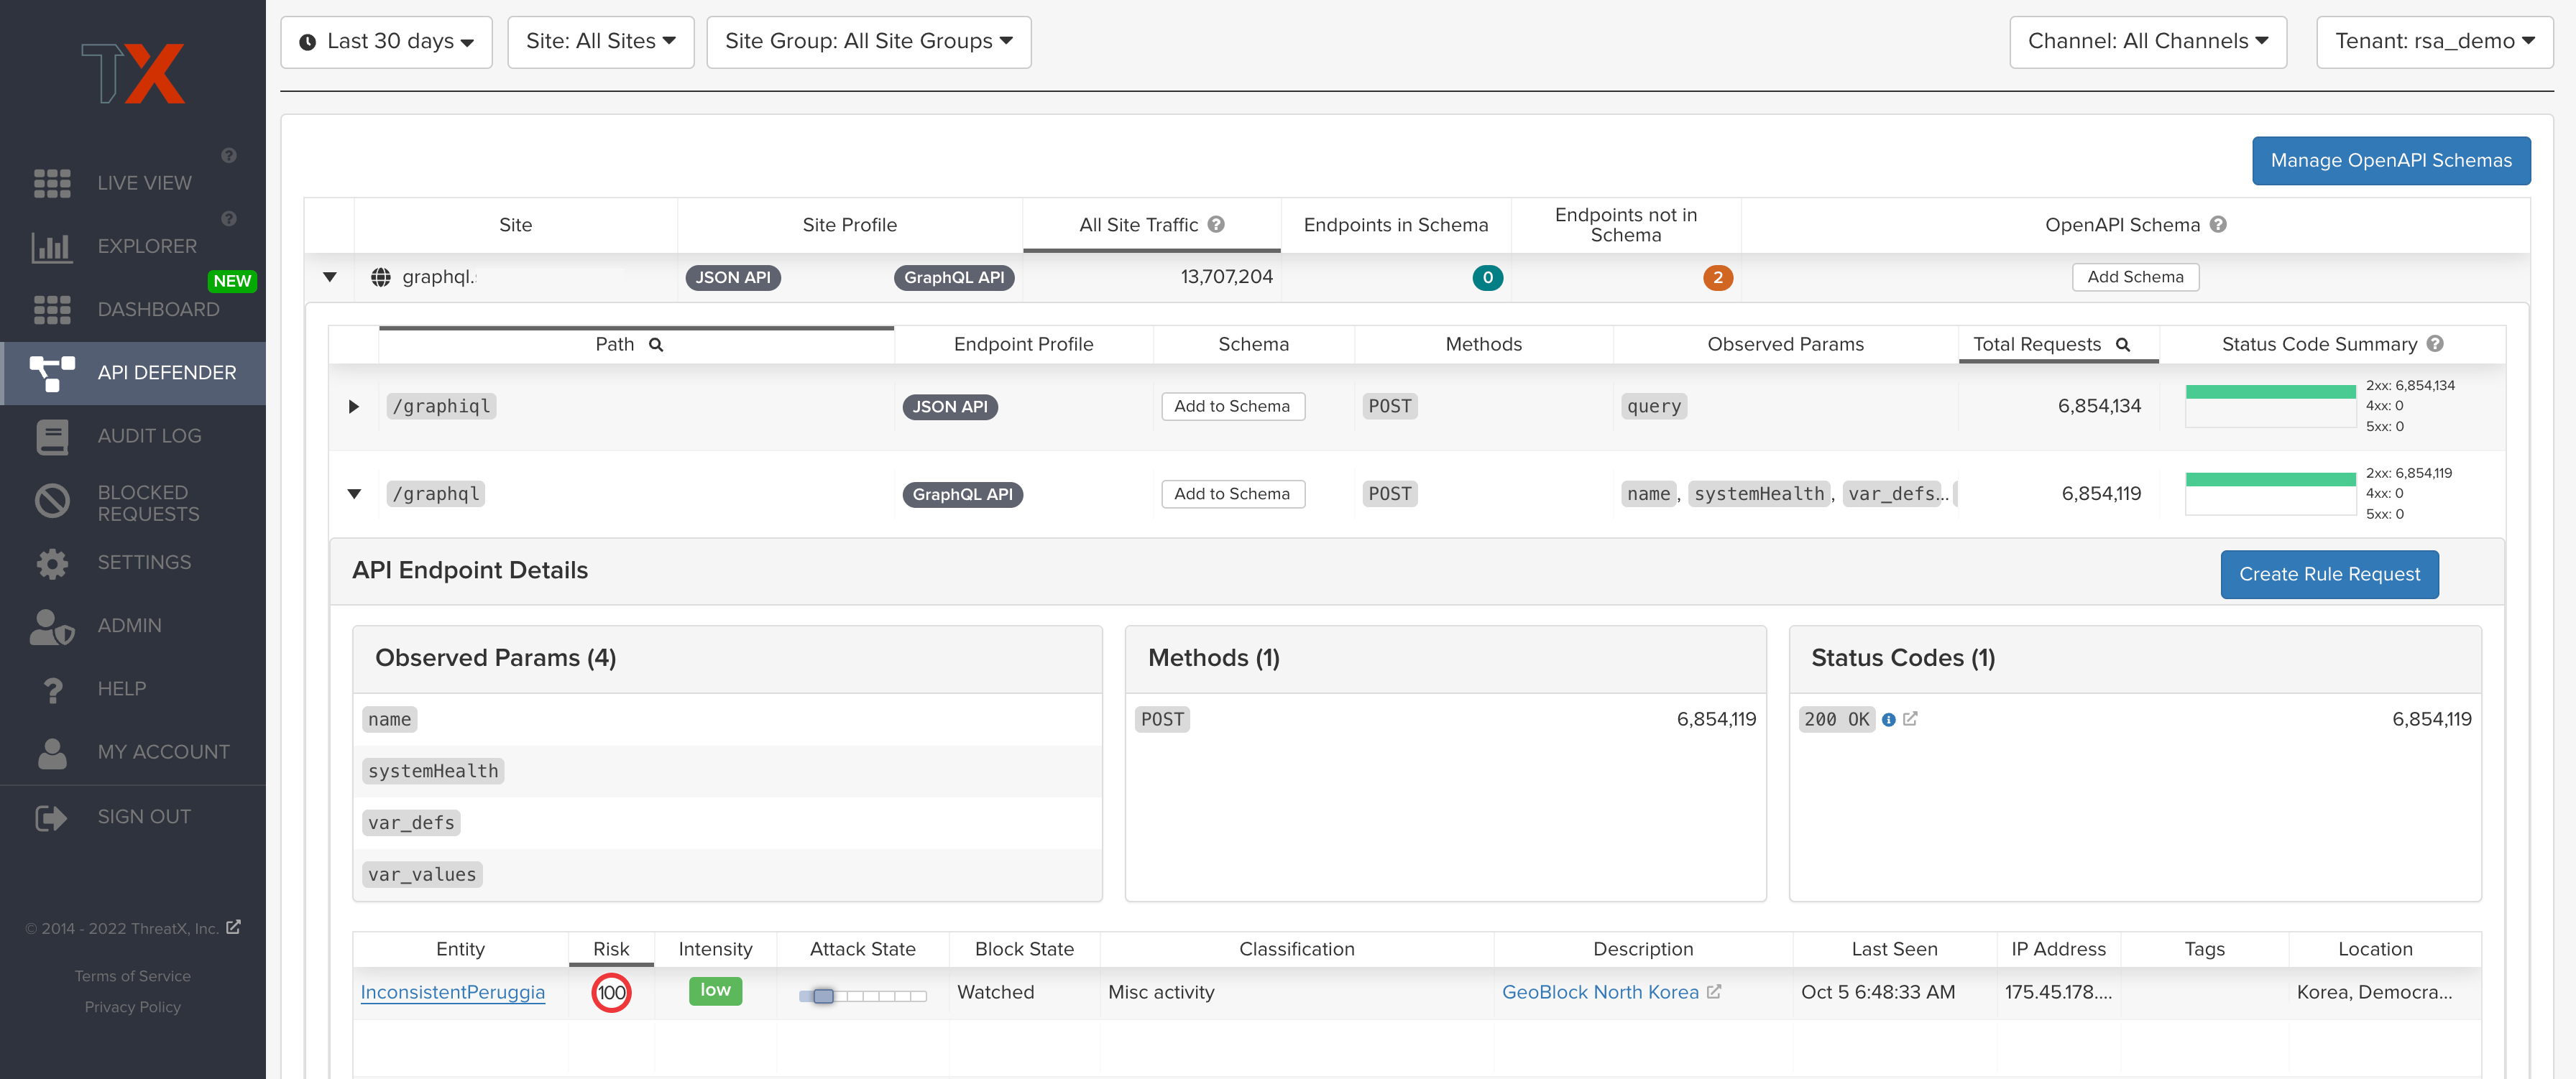This screenshot has width=2576, height=1079.
Task: Collapse the /graphql endpoint row
Action: (x=354, y=494)
